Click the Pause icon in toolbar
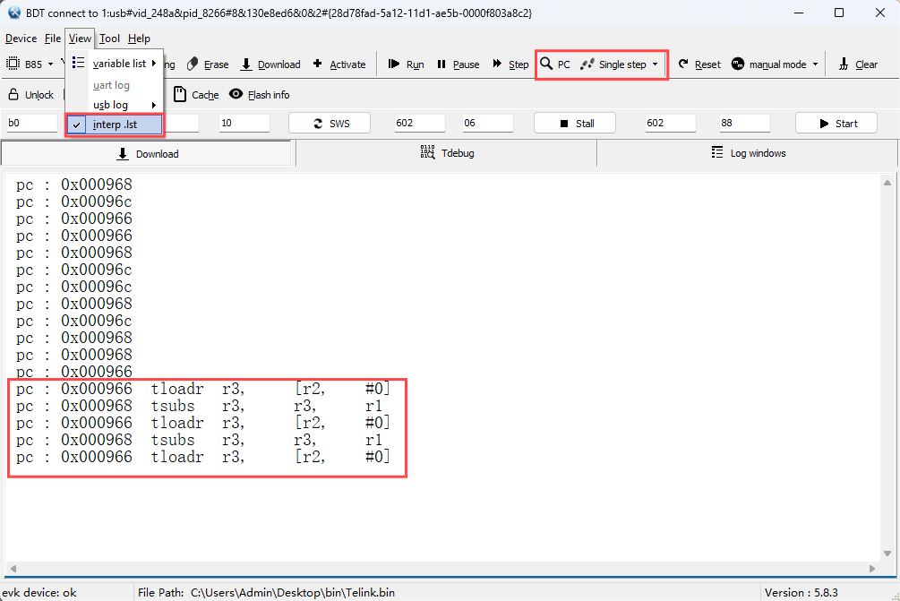Image resolution: width=900 pixels, height=601 pixels. point(441,64)
